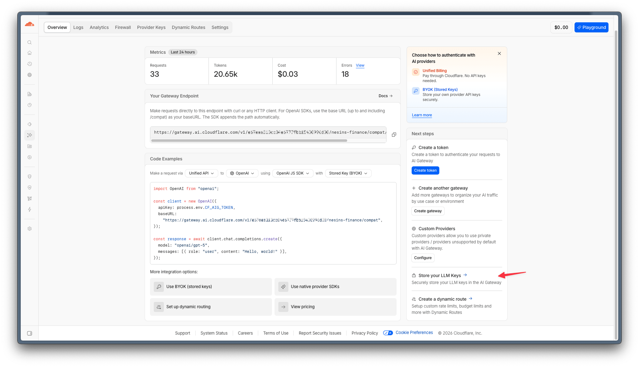Expand the Stored Key (BYOK) dropdown
This screenshot has width=639, height=367.
click(348, 173)
